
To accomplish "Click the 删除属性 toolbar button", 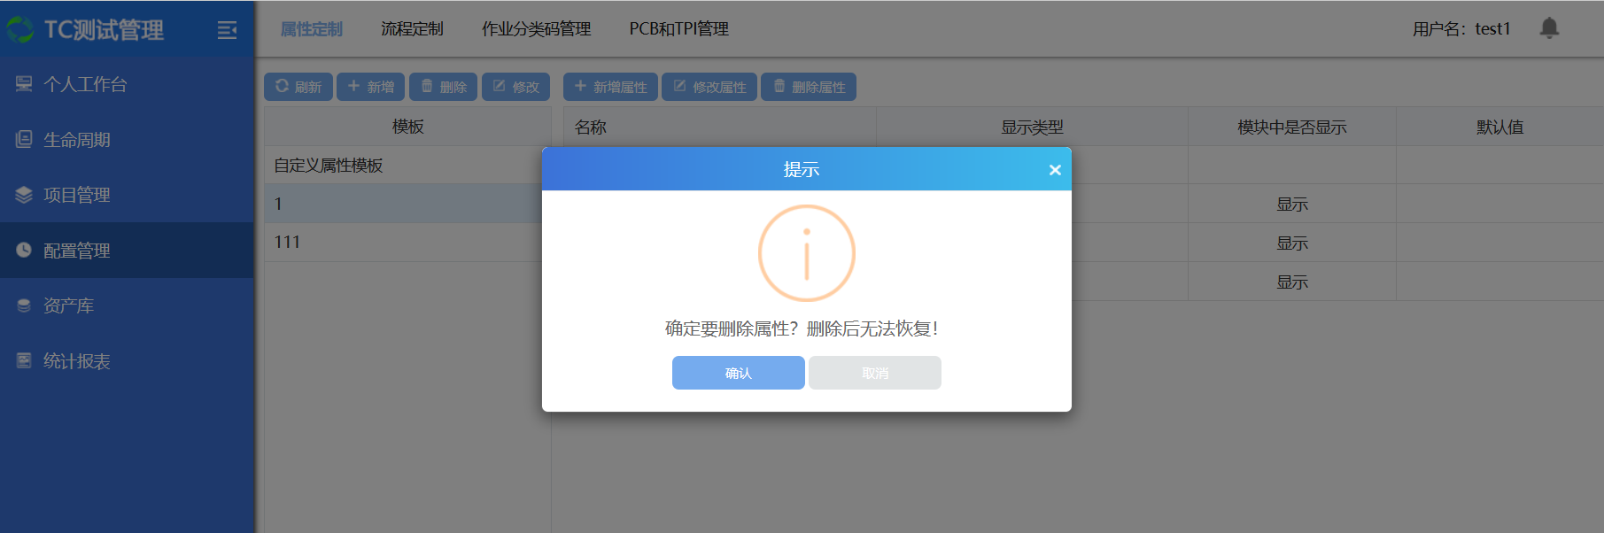I will click(809, 87).
